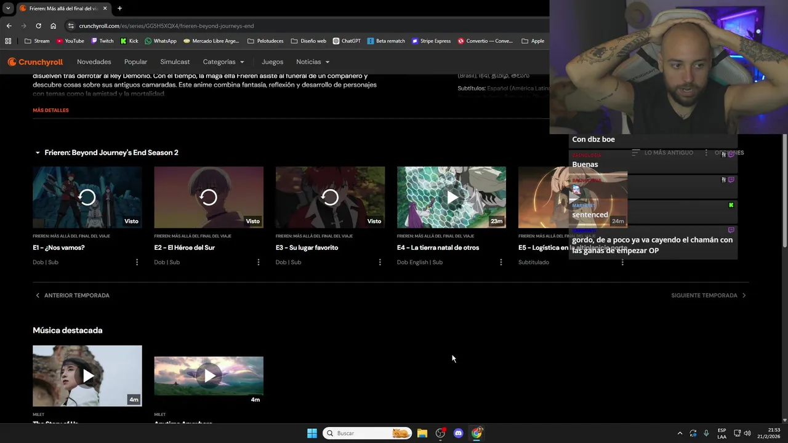The height and width of the screenshot is (443, 788).
Task: Click the microphone icon in system tray
Action: click(x=706, y=433)
